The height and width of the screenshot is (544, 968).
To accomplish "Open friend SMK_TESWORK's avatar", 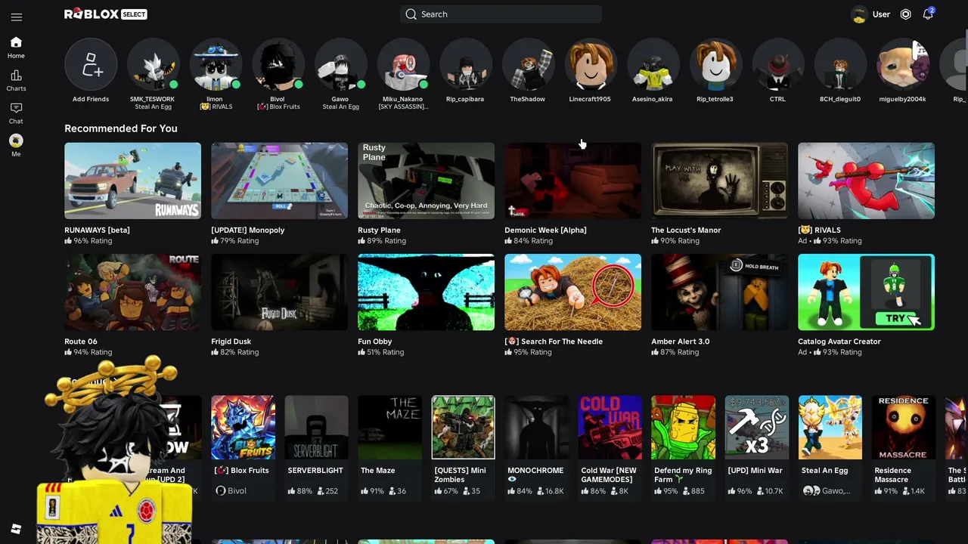I will (153, 65).
